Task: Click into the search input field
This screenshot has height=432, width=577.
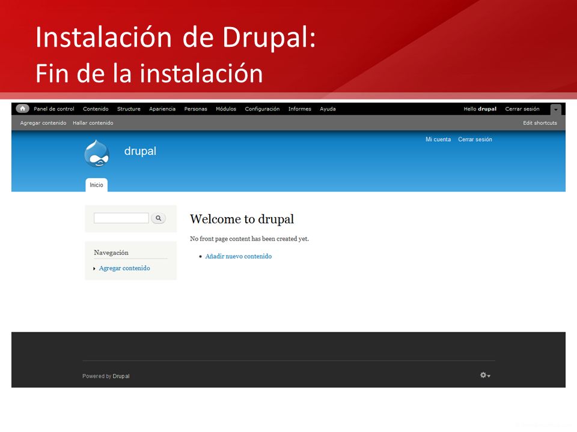Action: coord(121,218)
